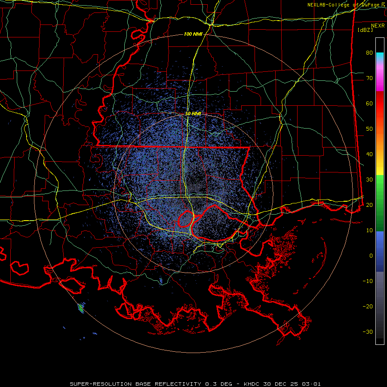The width and height of the screenshot is (387, 387).
Task: Click the cyan segment of the color bar
Action: [380, 57]
